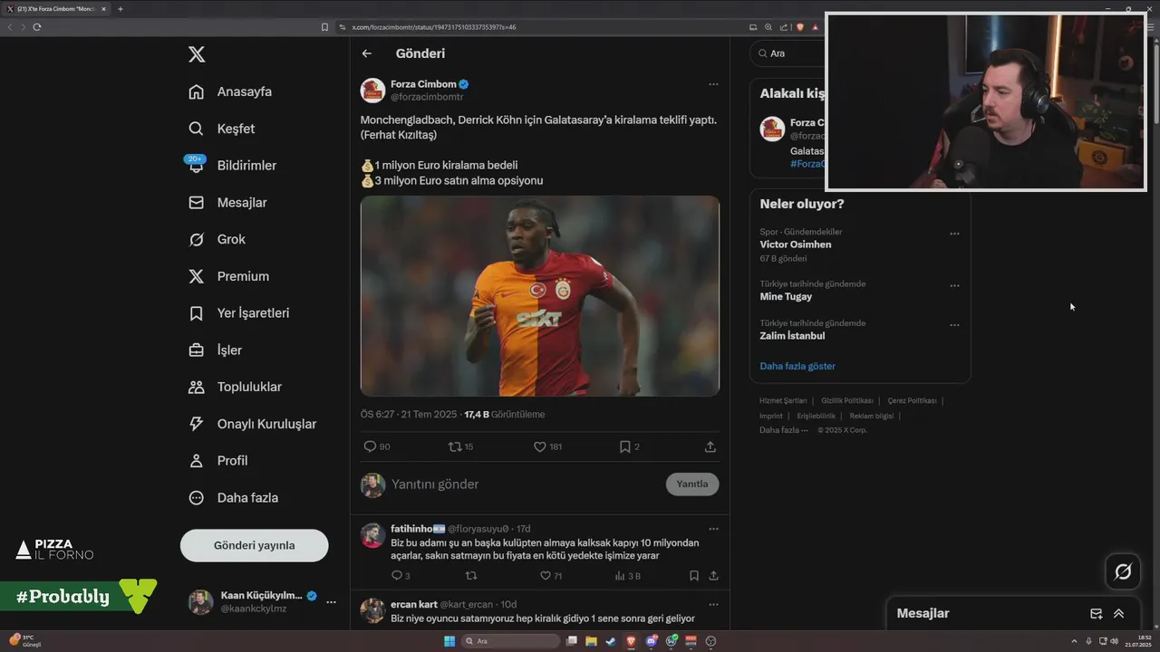Click Daha fazla göster link
Screen dimensions: 1160x652
point(797,366)
